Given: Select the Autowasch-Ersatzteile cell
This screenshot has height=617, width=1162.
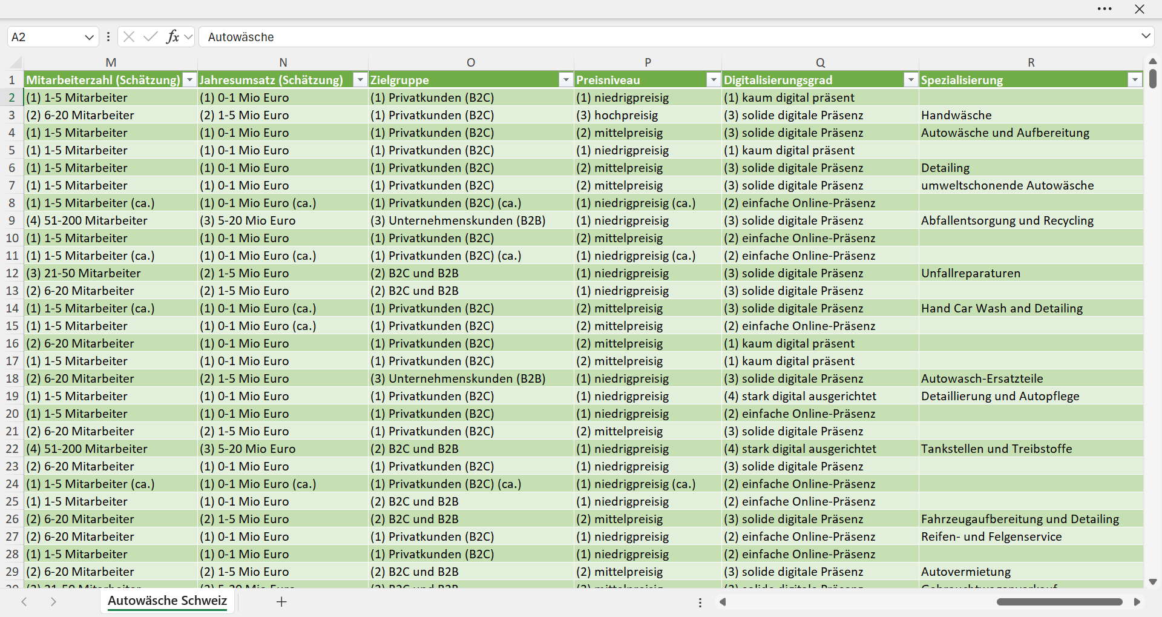Looking at the screenshot, I should (1031, 378).
